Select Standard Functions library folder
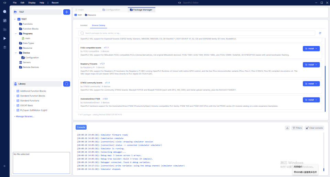The width and height of the screenshot is (330, 177). pos(30,101)
